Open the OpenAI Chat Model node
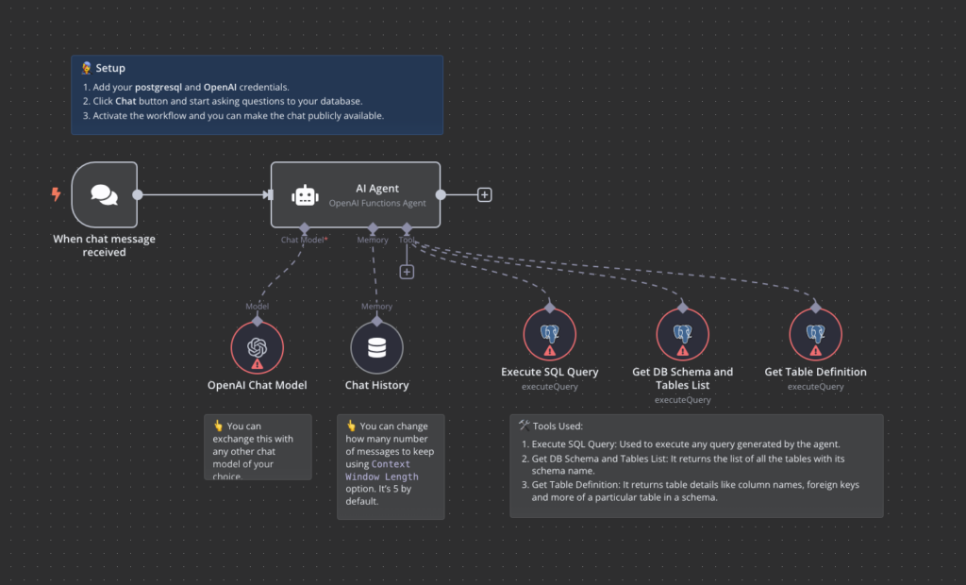966x585 pixels. click(x=257, y=348)
